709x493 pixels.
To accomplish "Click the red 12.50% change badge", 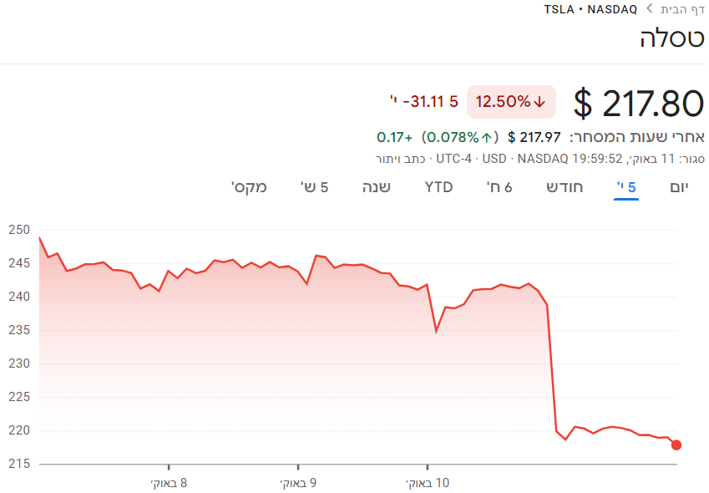I will (x=510, y=102).
